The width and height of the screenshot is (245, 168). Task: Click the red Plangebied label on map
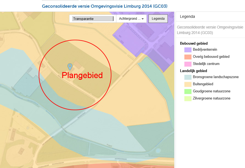click(82, 75)
